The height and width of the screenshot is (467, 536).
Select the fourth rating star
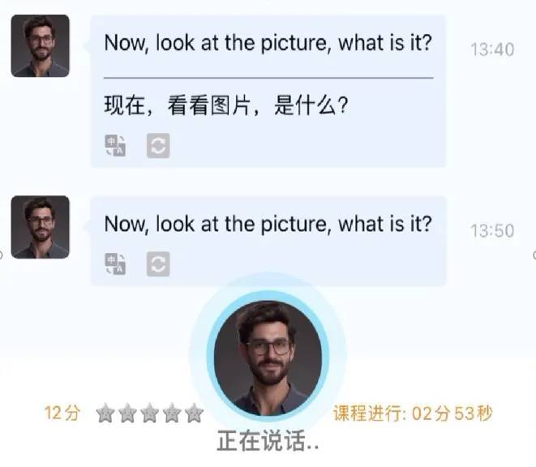(172, 413)
